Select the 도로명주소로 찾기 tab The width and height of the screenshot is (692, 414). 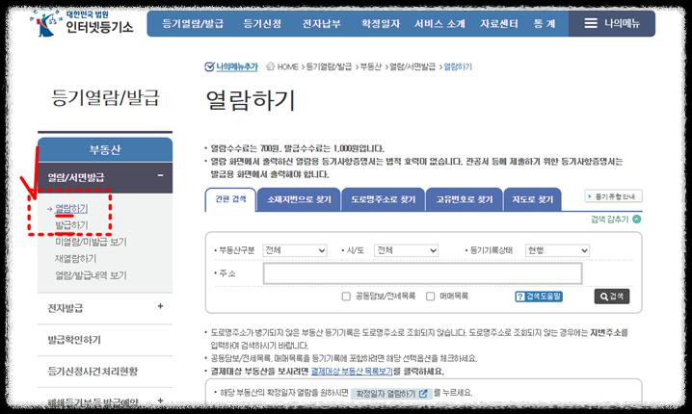pos(383,199)
